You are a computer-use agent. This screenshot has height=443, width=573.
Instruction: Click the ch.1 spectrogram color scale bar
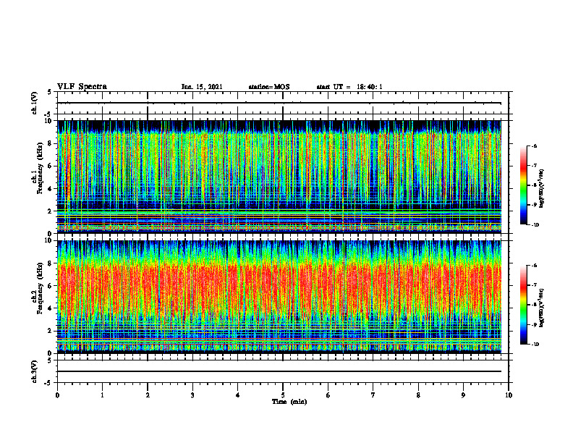click(x=523, y=185)
